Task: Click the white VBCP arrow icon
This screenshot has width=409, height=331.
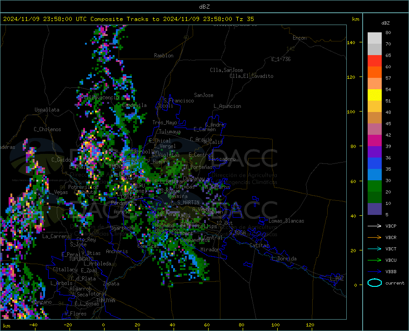Action: pos(374,226)
